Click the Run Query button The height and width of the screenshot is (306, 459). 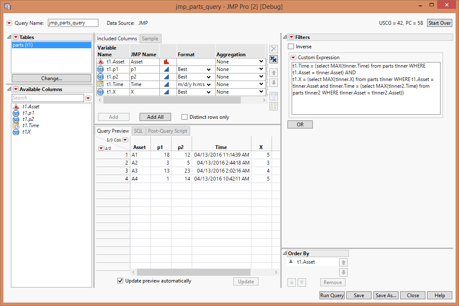pyautogui.click(x=332, y=295)
